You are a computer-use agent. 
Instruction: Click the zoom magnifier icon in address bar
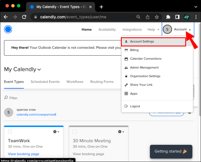click(138, 17)
